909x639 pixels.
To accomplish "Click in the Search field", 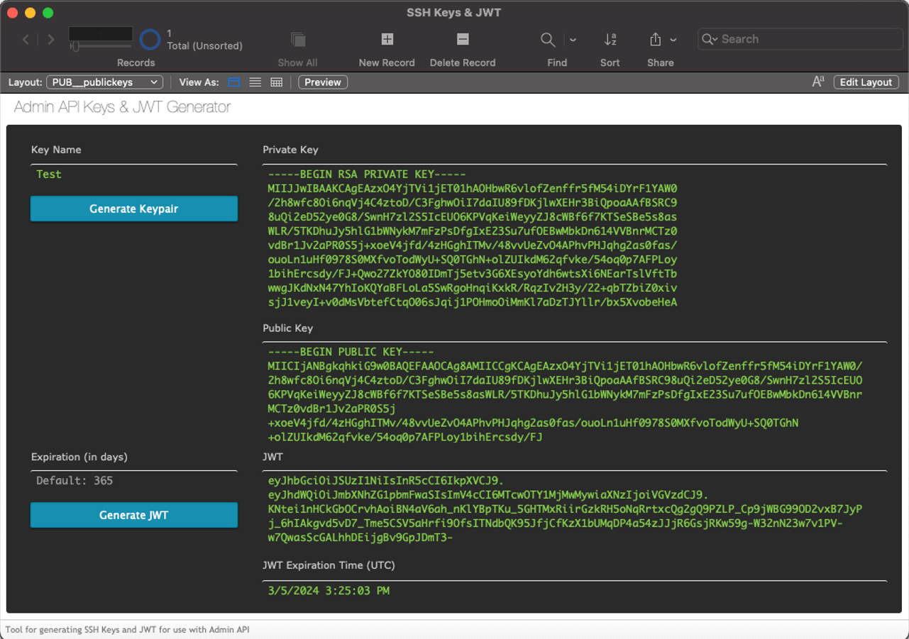I will [799, 39].
